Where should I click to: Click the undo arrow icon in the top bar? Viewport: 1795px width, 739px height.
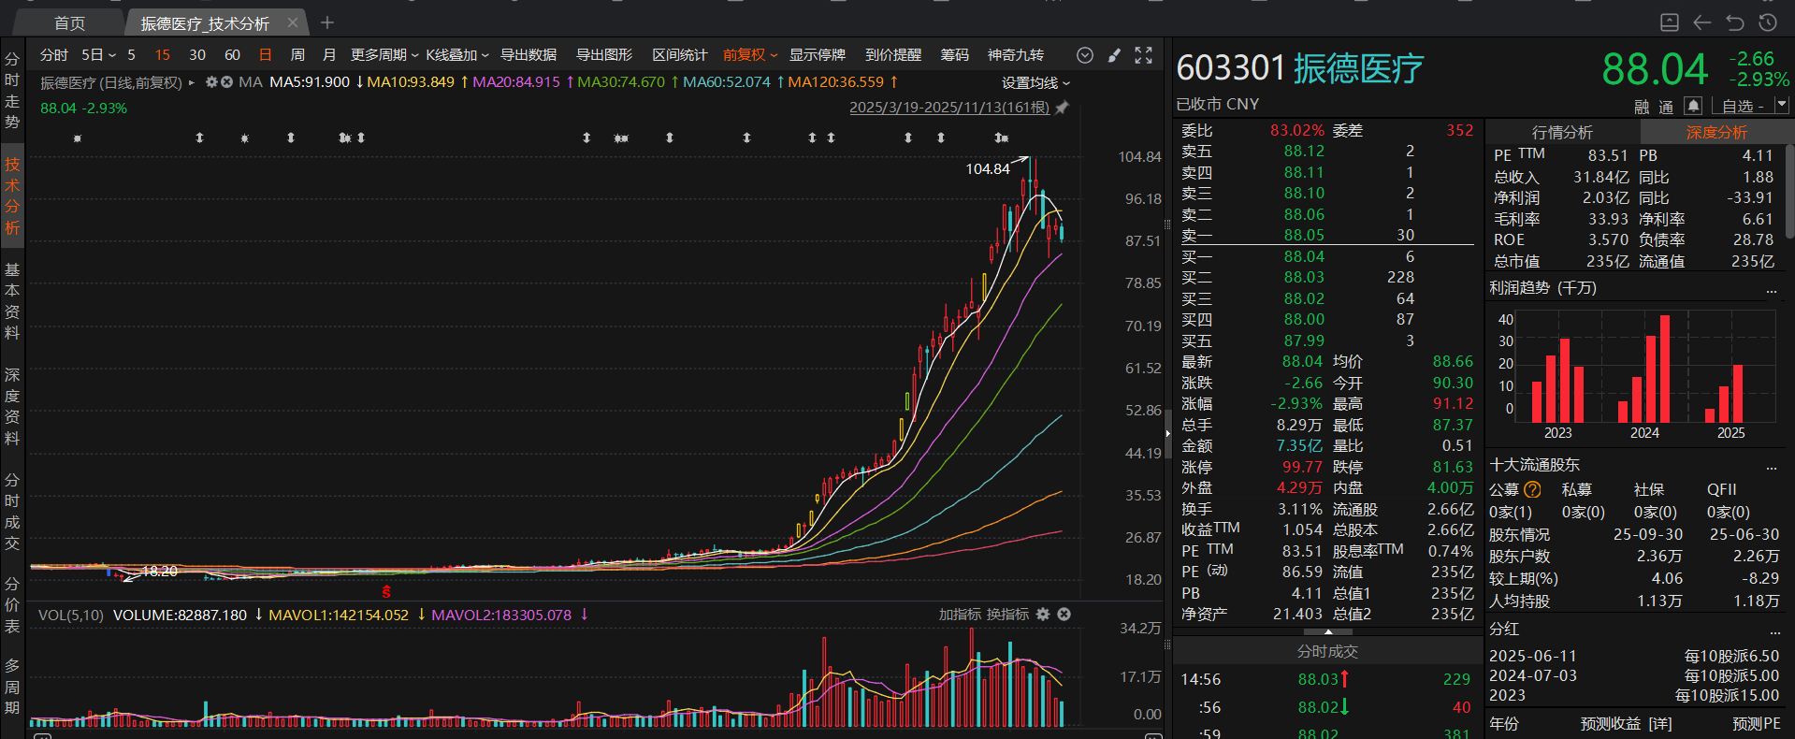pos(1735,22)
